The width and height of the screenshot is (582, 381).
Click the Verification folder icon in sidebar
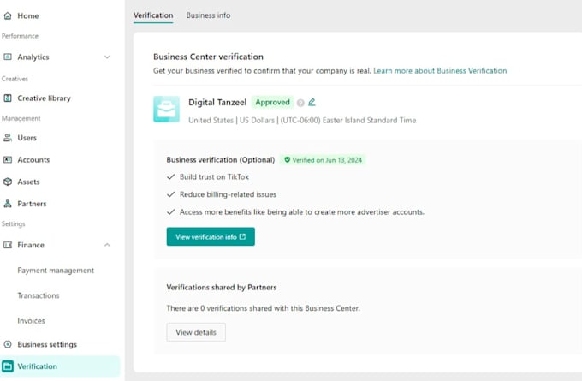(x=8, y=366)
